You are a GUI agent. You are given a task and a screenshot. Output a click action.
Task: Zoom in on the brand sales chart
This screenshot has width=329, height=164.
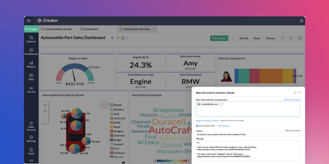point(45,116)
